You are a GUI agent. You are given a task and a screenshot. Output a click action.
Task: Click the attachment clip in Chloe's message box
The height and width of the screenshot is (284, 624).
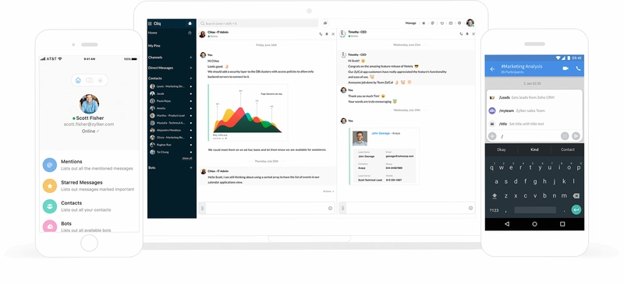(x=202, y=208)
